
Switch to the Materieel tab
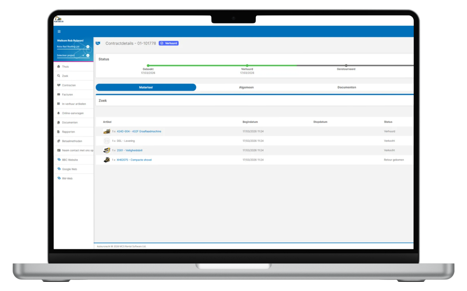(146, 87)
